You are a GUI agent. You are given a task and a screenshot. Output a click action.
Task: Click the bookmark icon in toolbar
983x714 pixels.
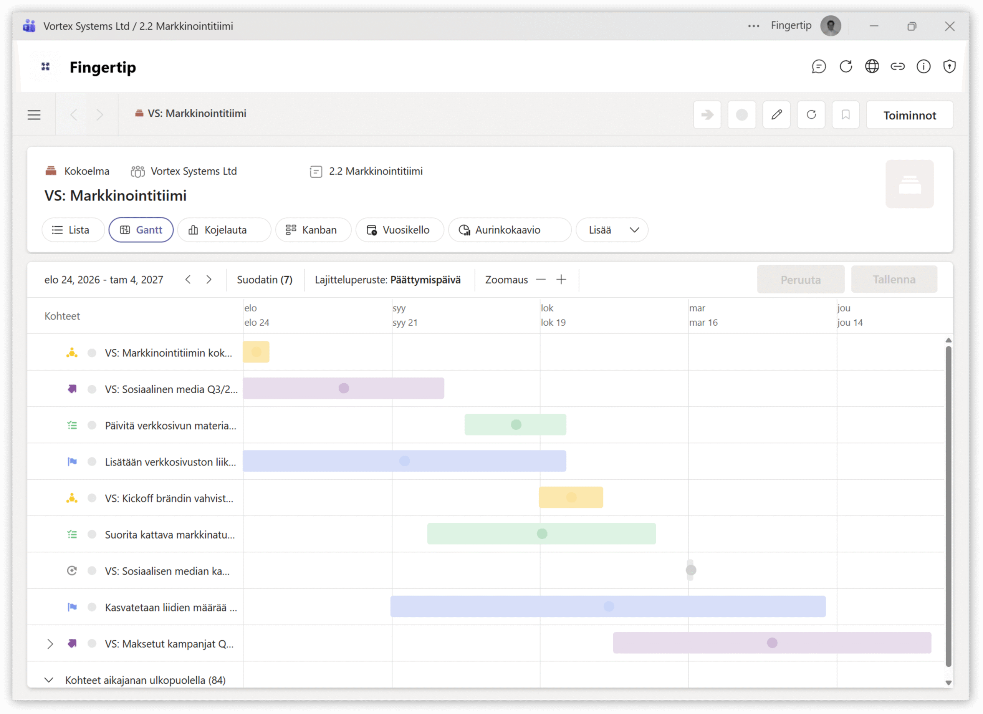click(x=845, y=115)
